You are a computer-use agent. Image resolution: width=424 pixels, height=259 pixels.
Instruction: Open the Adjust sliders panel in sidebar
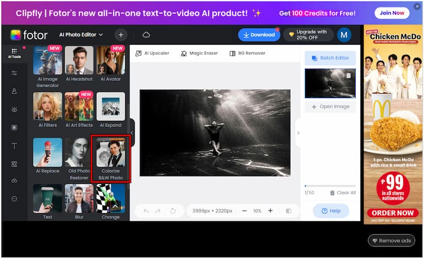14,72
